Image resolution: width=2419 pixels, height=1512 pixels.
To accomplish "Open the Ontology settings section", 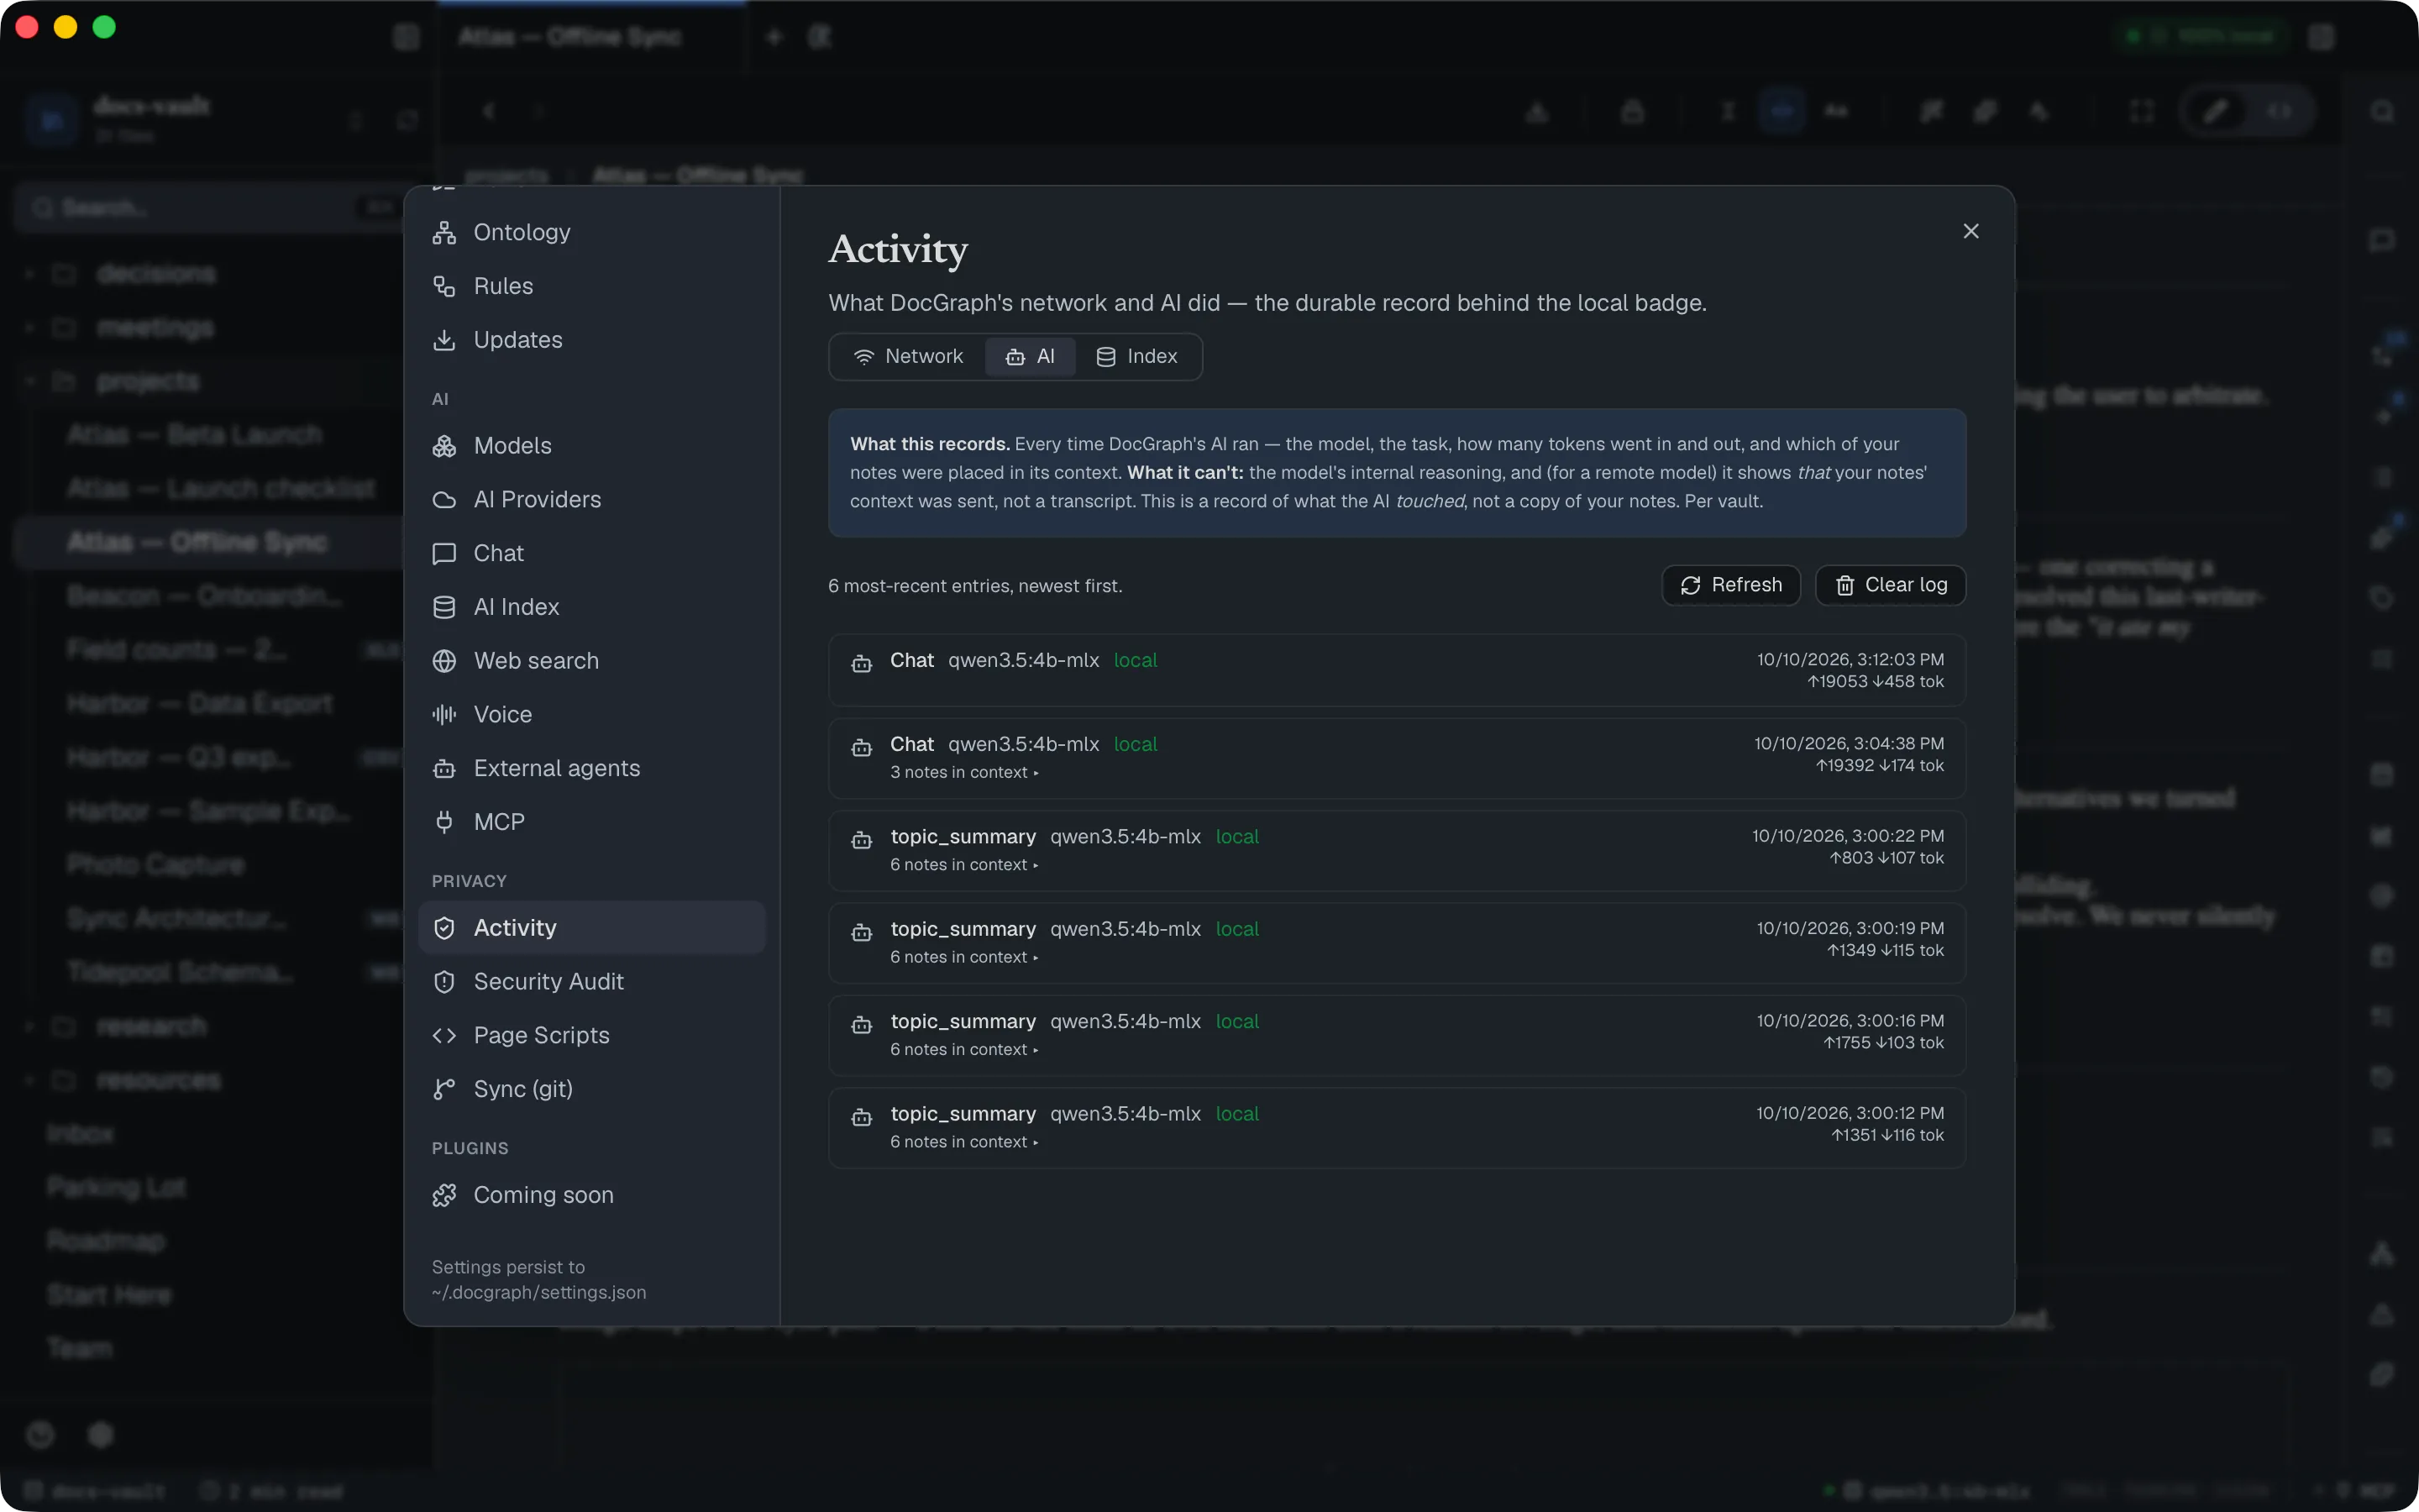I will 592,232.
